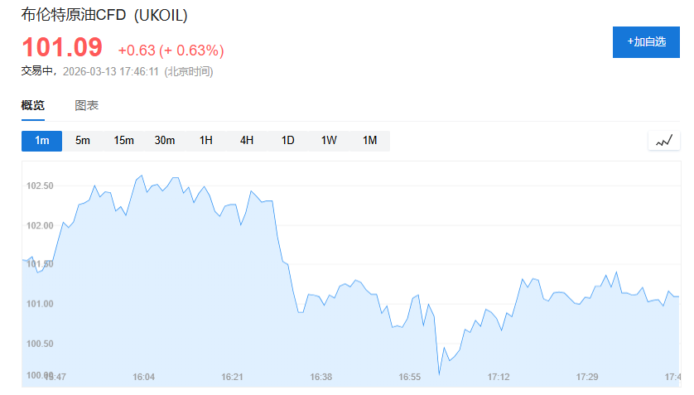Click the +0.63 (+0.63%) change value
This screenshot has width=694, height=395.
tap(171, 51)
